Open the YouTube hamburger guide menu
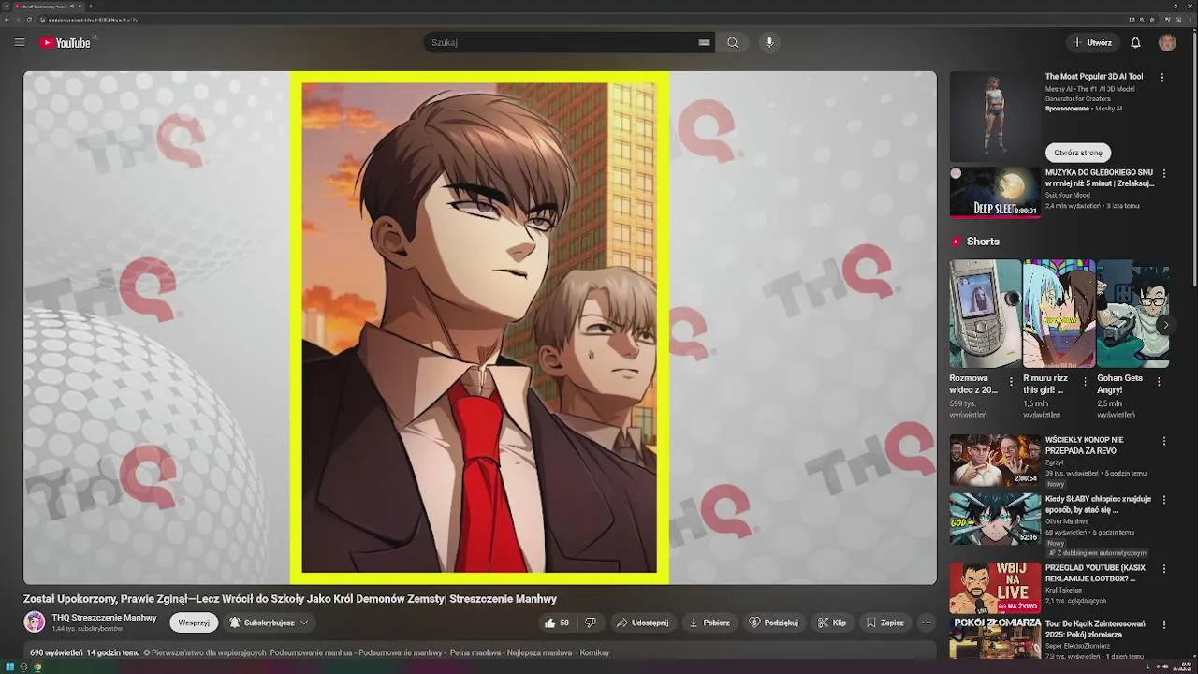Viewport: 1198px width, 674px height. [x=20, y=42]
